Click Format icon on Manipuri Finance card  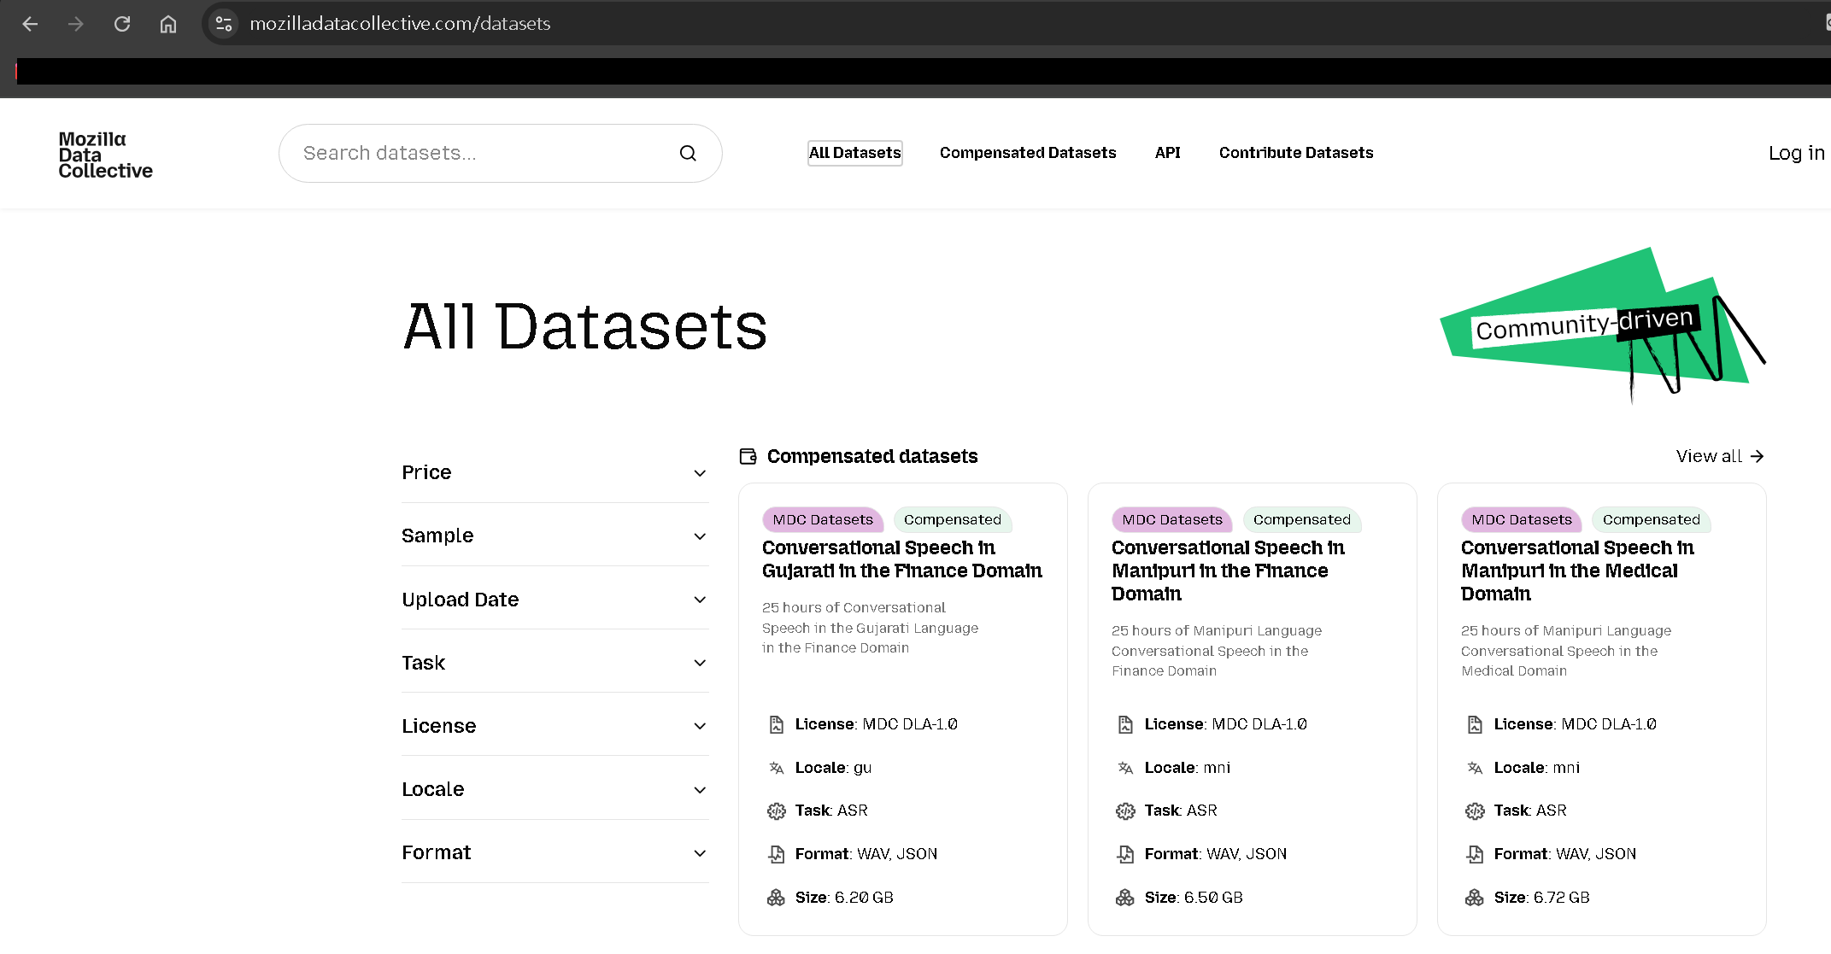[1125, 854]
